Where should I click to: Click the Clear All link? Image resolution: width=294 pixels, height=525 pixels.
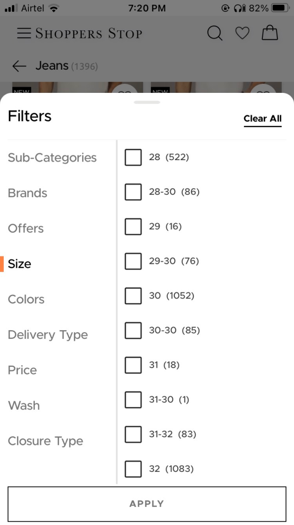point(262,119)
